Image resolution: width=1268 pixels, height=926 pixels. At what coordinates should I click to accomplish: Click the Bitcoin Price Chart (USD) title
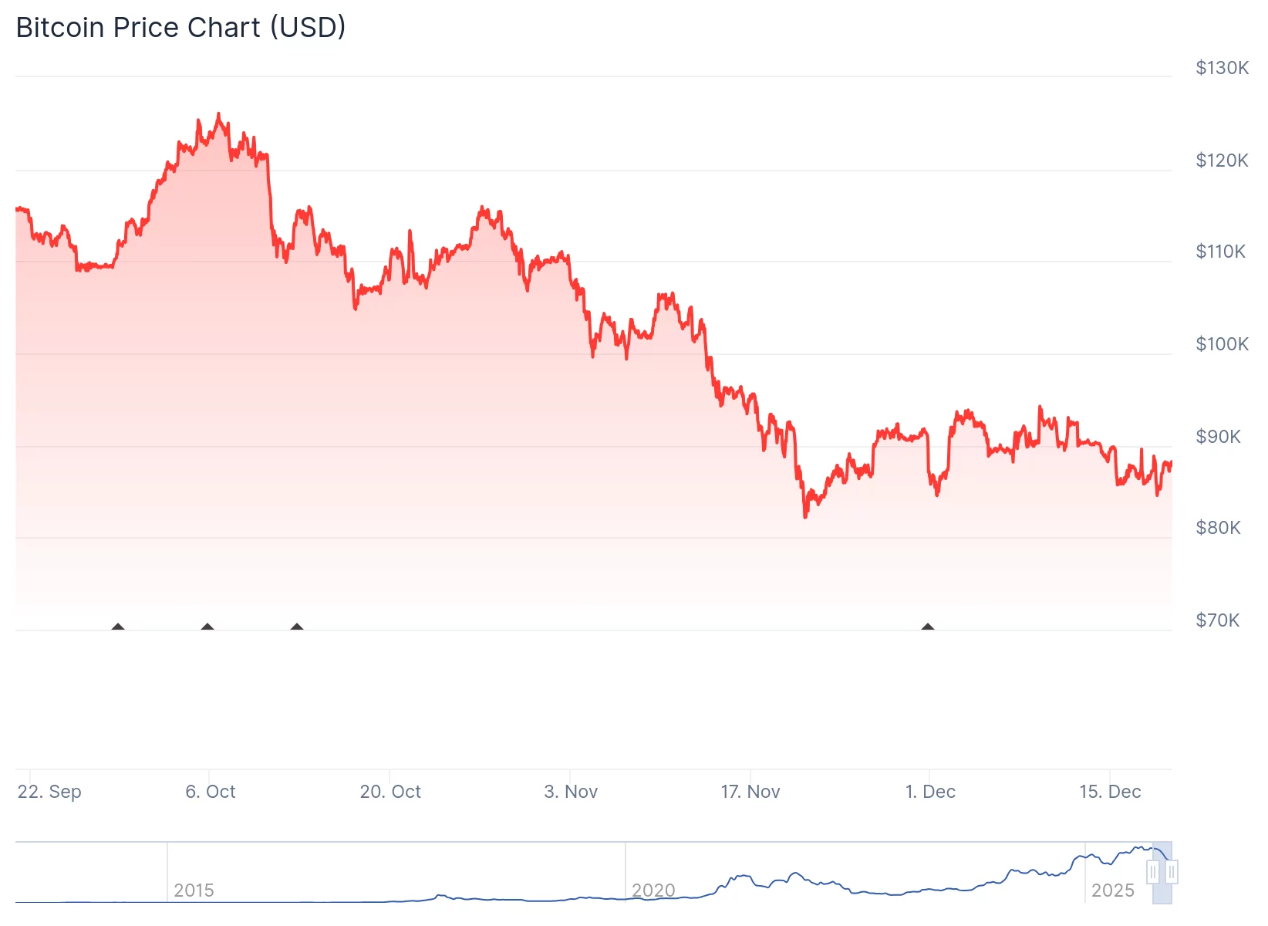[180, 27]
